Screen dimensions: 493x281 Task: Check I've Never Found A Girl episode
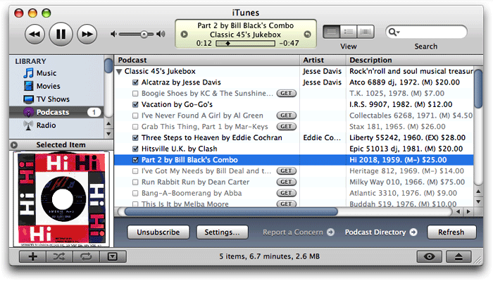[x=135, y=115]
